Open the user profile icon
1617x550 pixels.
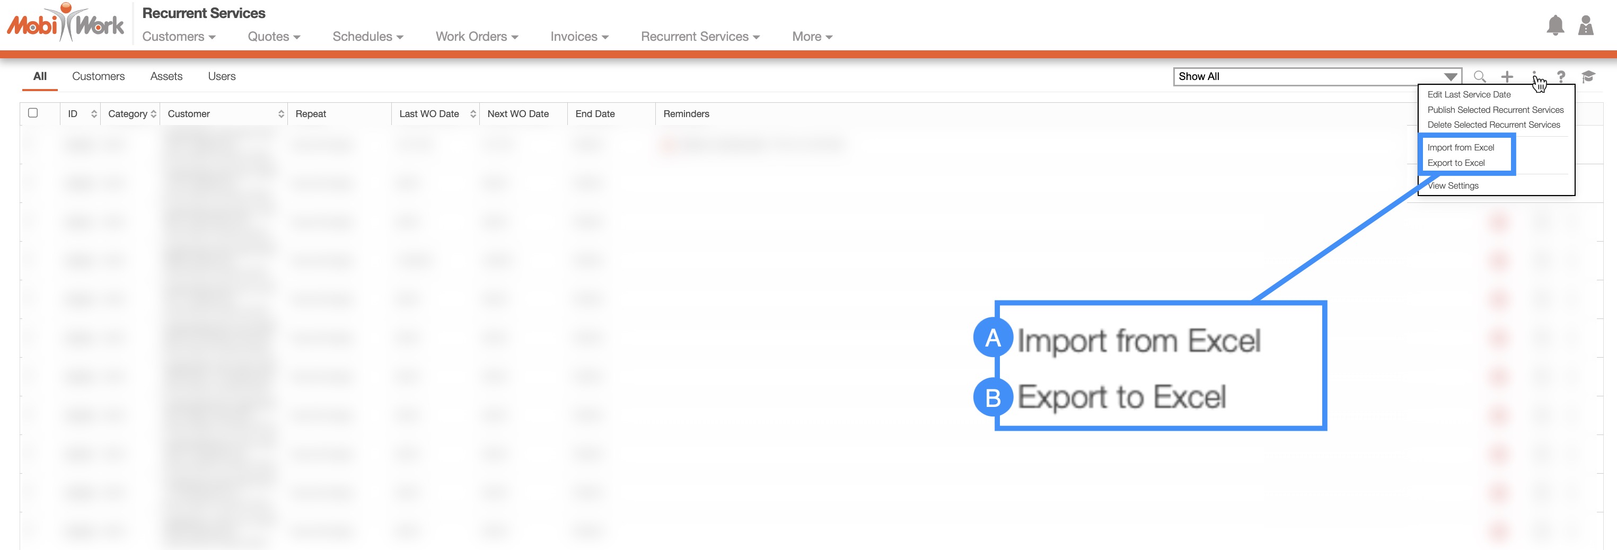point(1586,26)
